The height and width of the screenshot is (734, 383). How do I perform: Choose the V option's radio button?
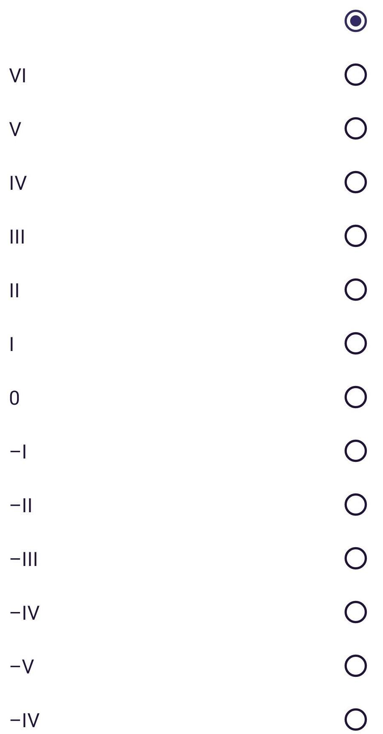(355, 129)
